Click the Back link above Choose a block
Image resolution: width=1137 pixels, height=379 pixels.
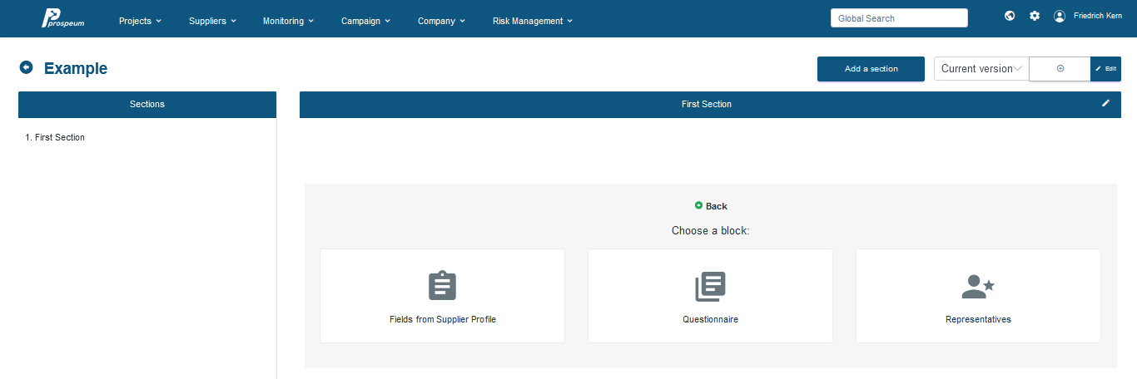click(711, 206)
